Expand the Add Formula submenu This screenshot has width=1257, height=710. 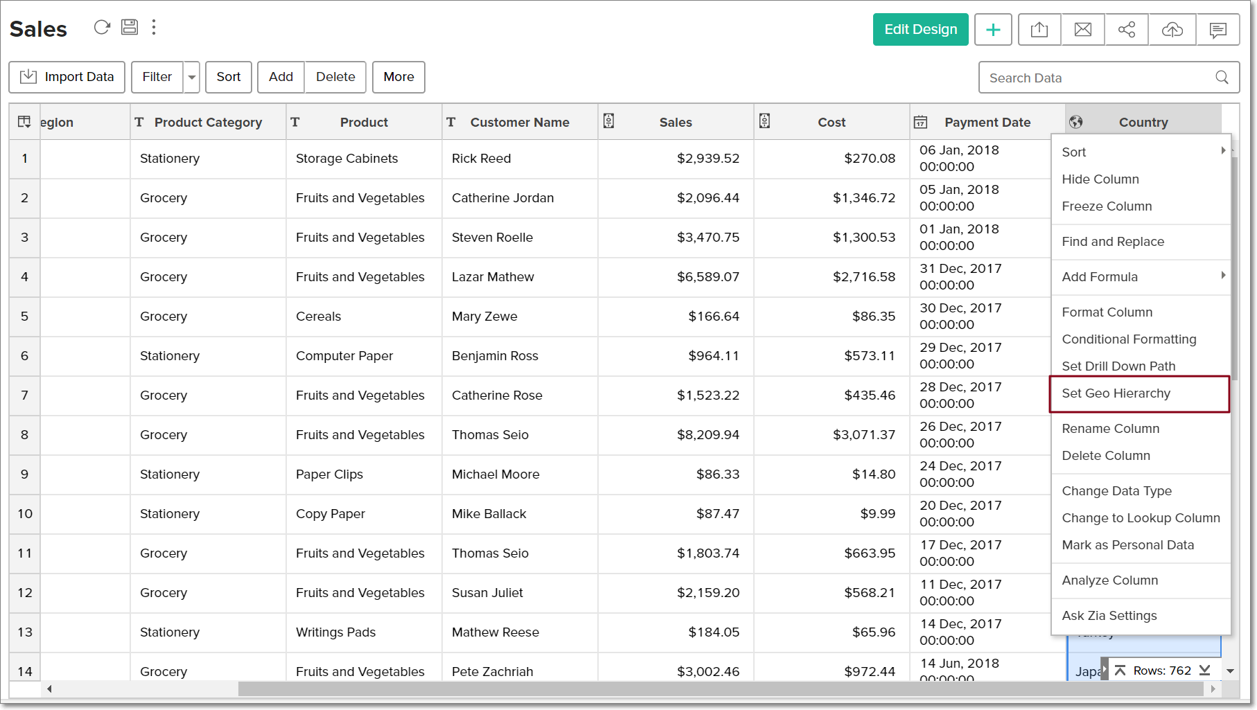click(x=1140, y=277)
